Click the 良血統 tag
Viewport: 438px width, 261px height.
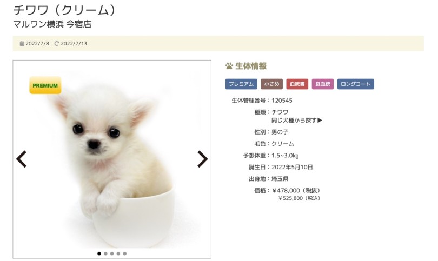pyautogui.click(x=323, y=84)
